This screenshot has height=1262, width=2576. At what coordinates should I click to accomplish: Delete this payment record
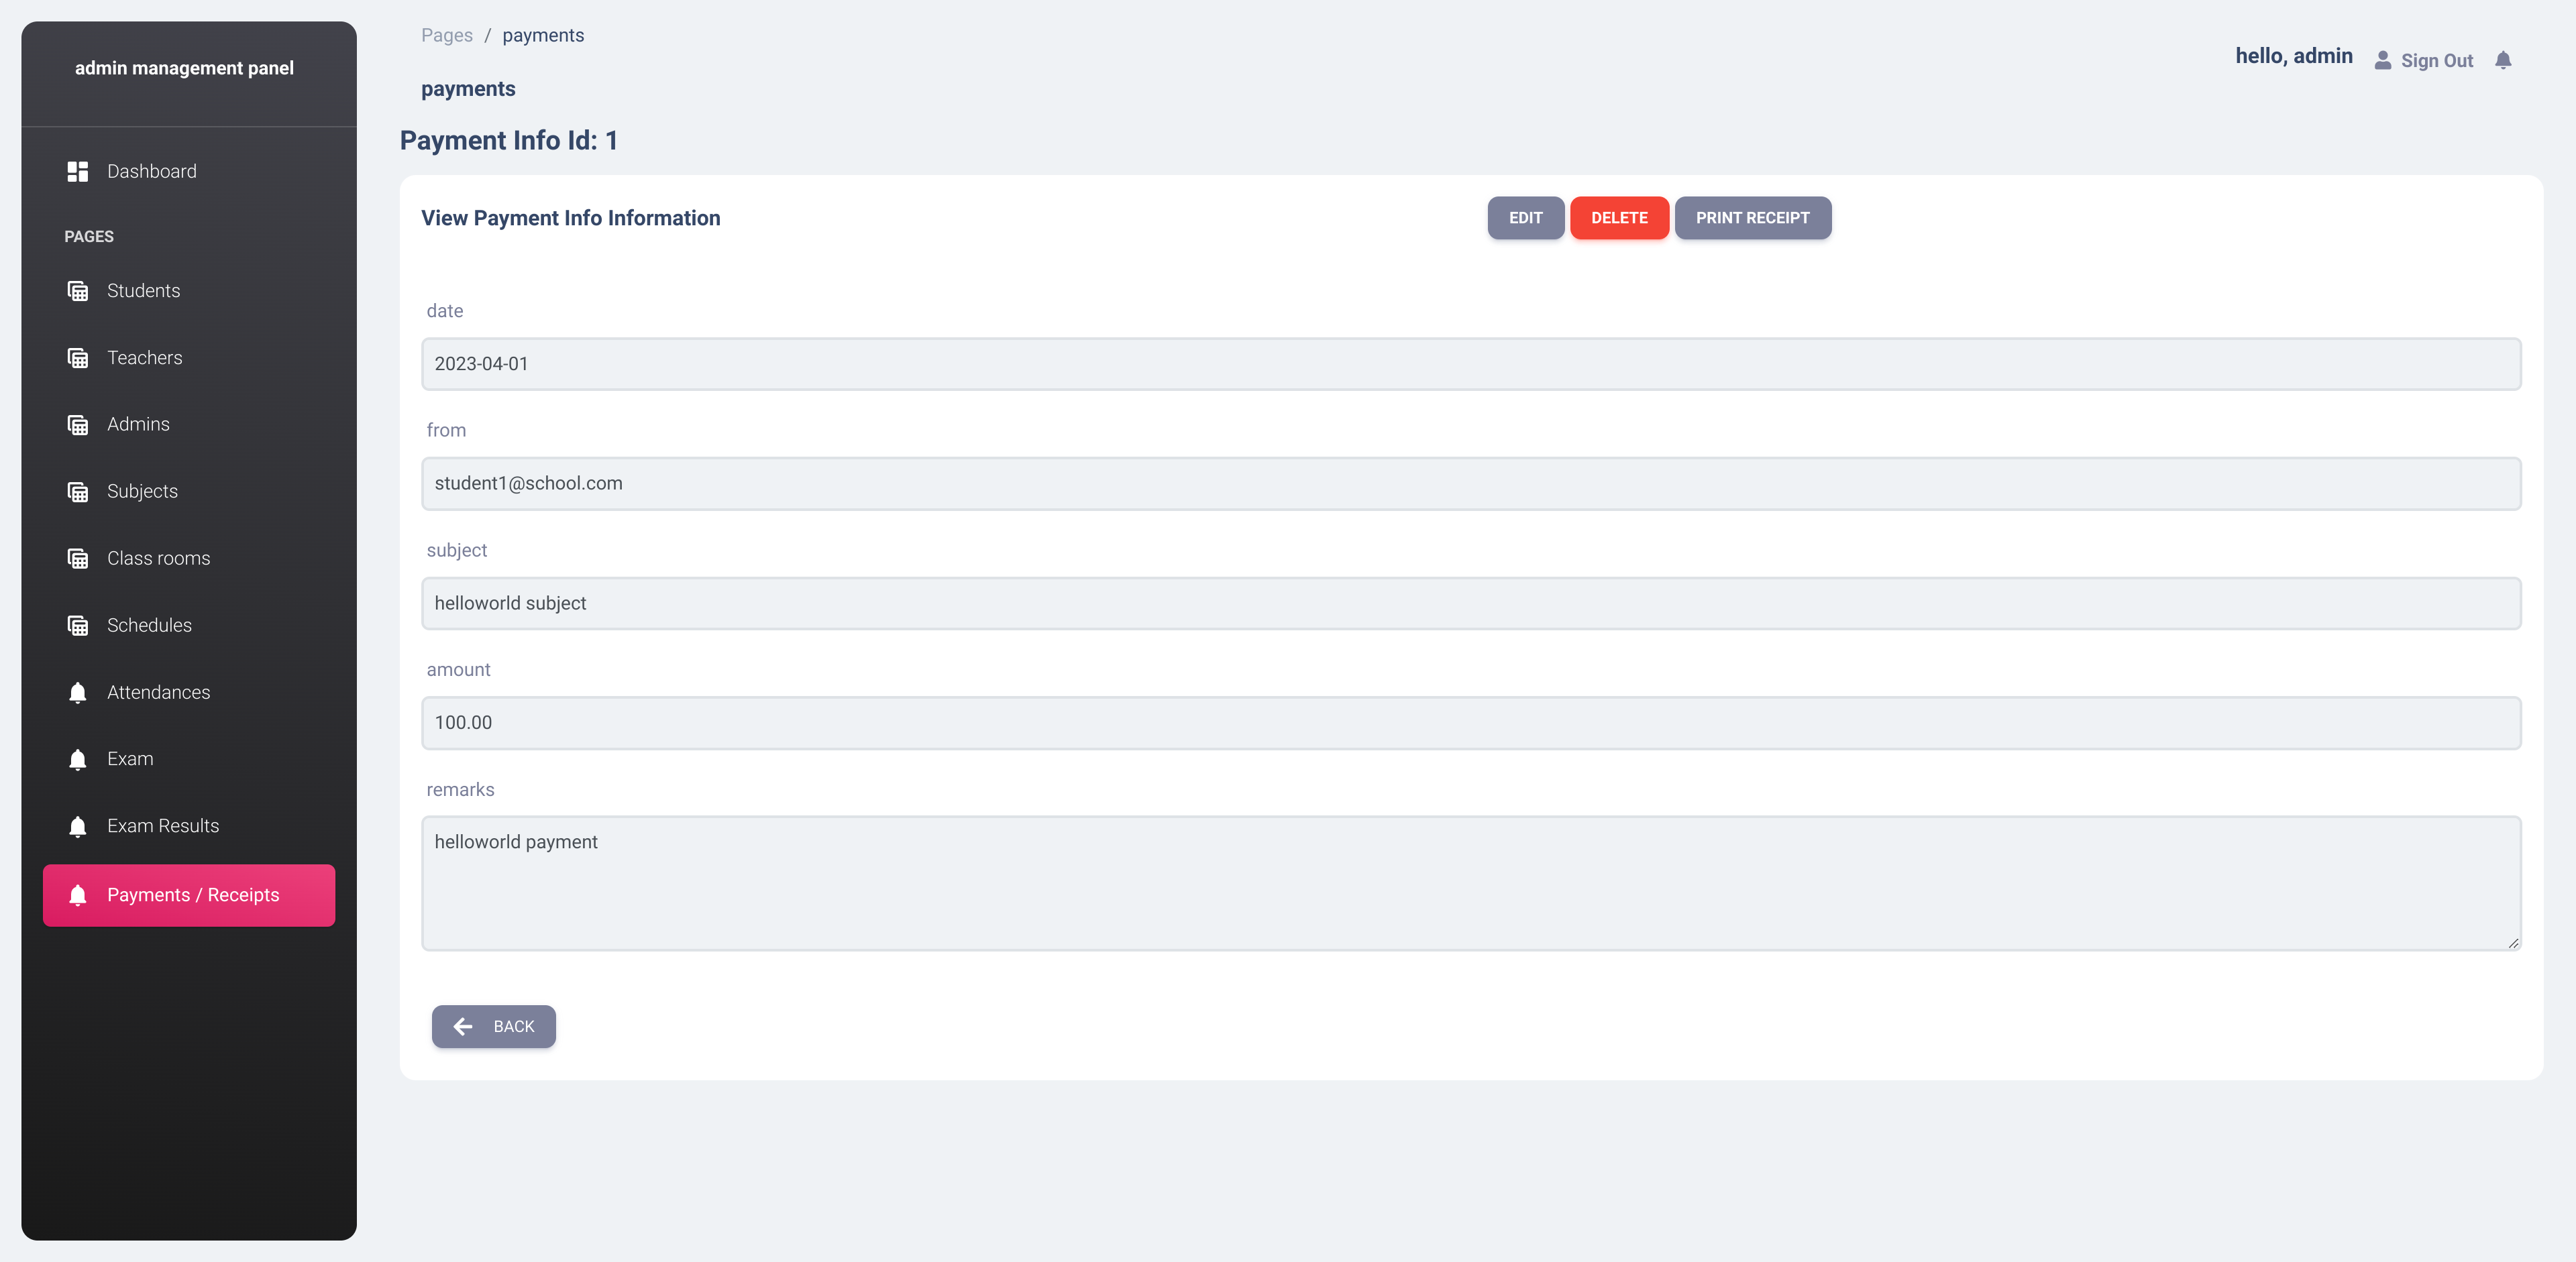tap(1618, 218)
